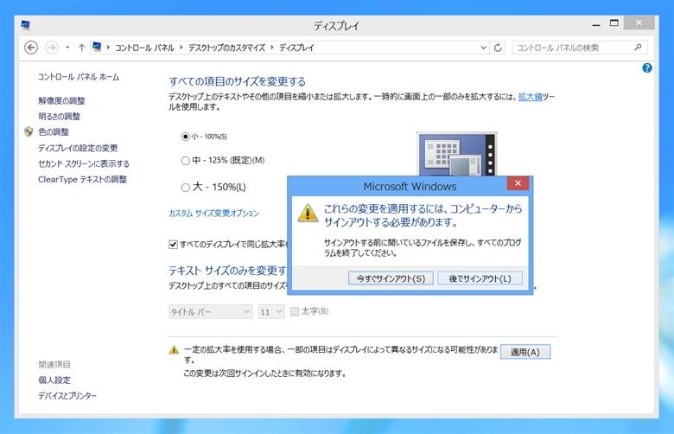Open ディスプレイの設定の変更 link
The image size is (674, 434).
[x=78, y=148]
